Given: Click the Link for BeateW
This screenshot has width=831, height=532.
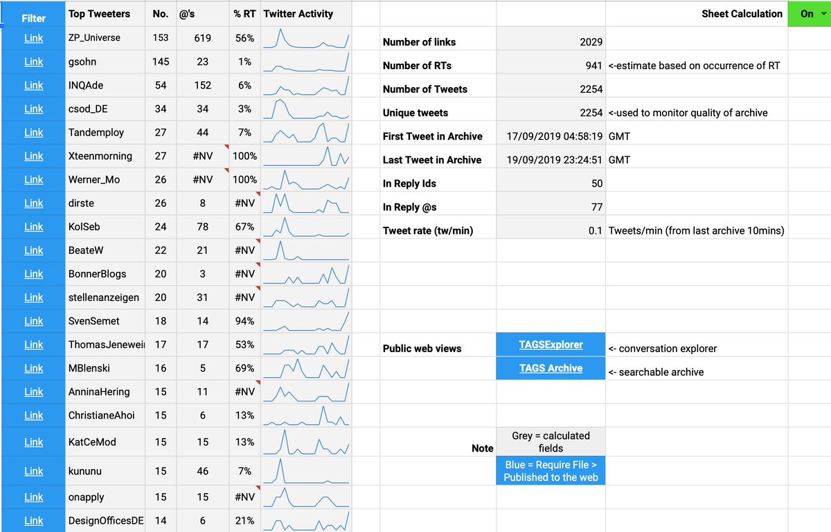Looking at the screenshot, I should [33, 250].
